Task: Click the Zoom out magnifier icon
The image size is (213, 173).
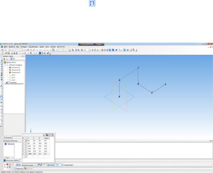Action: coord(79,50)
